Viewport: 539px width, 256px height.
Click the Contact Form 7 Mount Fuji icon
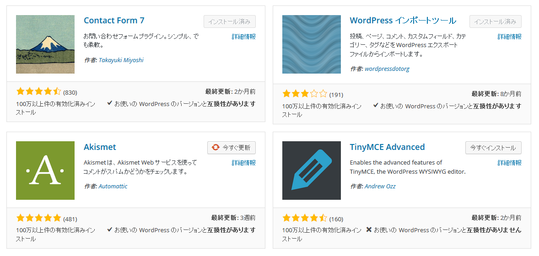click(x=45, y=44)
